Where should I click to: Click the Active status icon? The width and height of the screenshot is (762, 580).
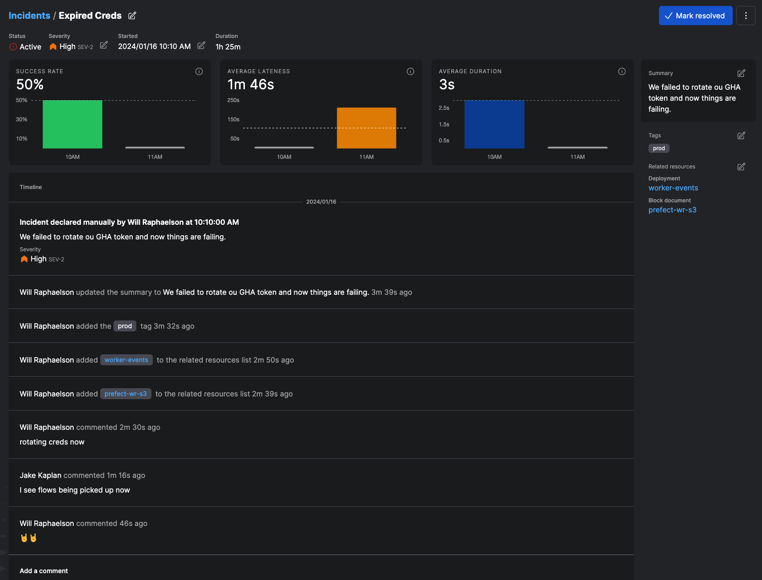[x=13, y=47]
